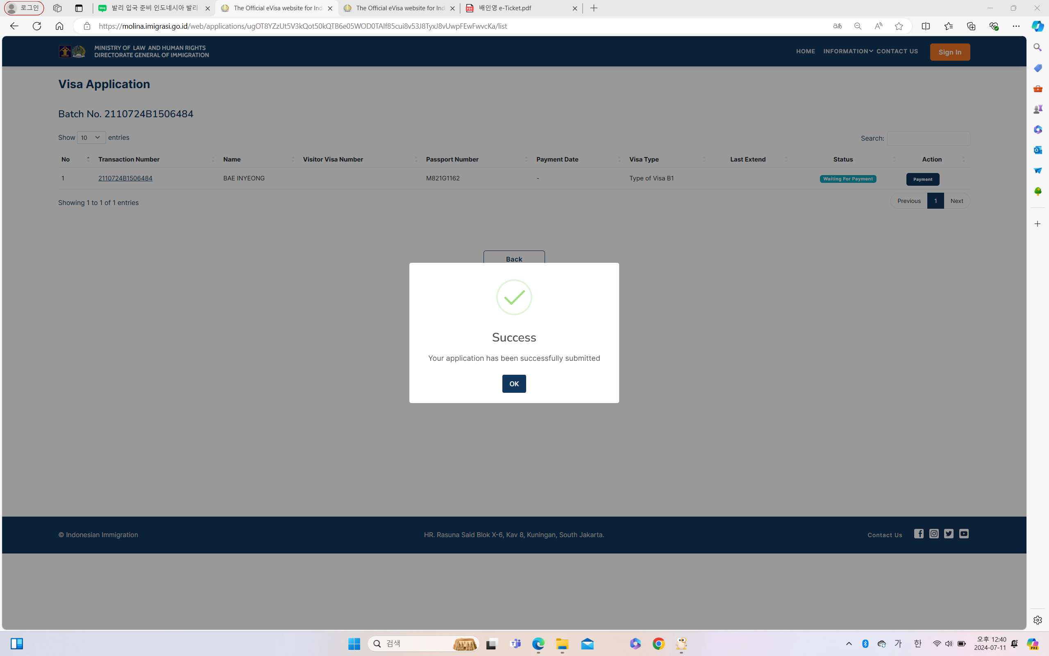Open the Show entries dropdown
The image size is (1049, 656).
91,137
